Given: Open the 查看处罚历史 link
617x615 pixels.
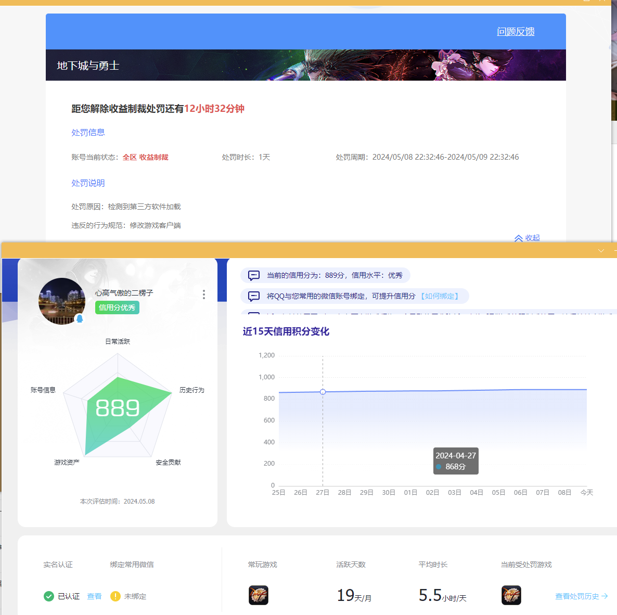Looking at the screenshot, I should 582,596.
